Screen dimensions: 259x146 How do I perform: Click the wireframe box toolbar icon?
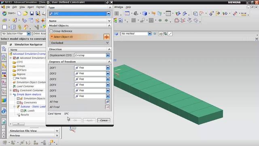coord(195,13)
